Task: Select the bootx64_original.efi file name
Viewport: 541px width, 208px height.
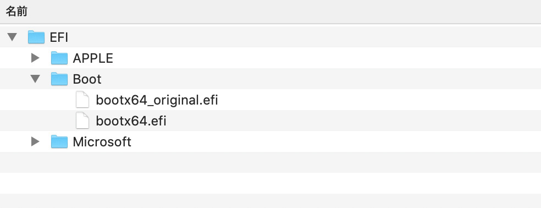Action: point(157,101)
